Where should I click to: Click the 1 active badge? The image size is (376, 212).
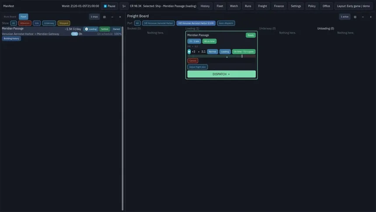click(345, 17)
